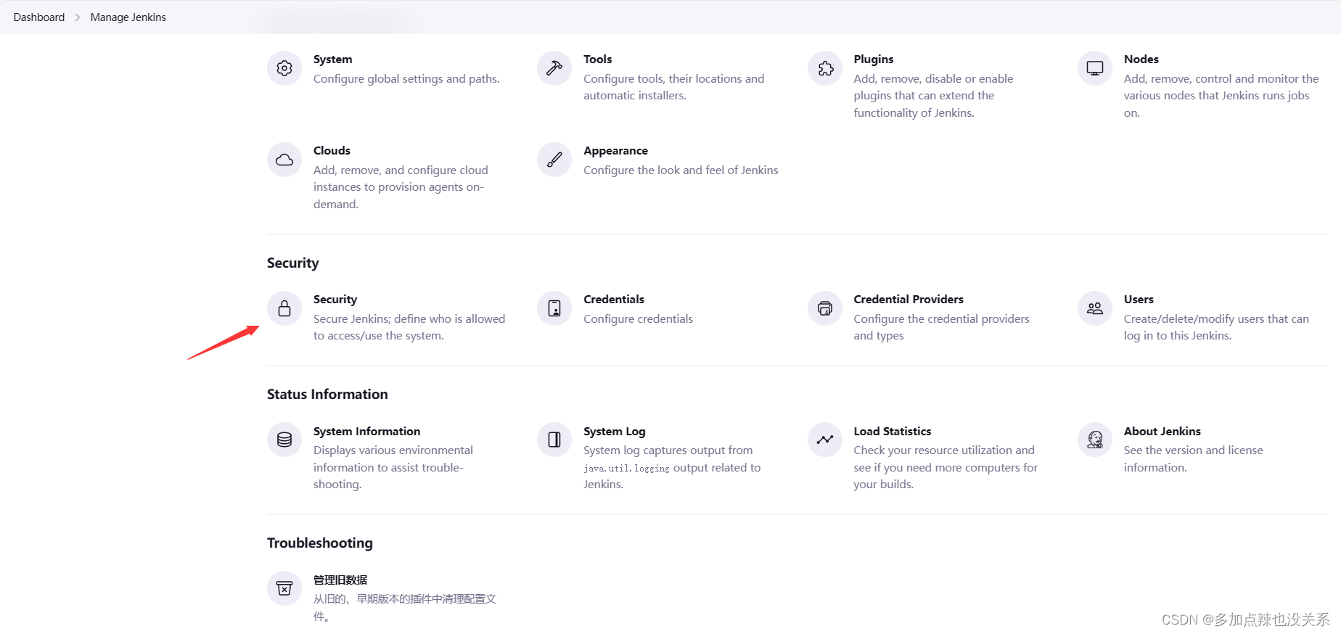Image resolution: width=1341 pixels, height=634 pixels.
Task: Click the Manage Jenkins breadcrumb
Action: click(128, 17)
